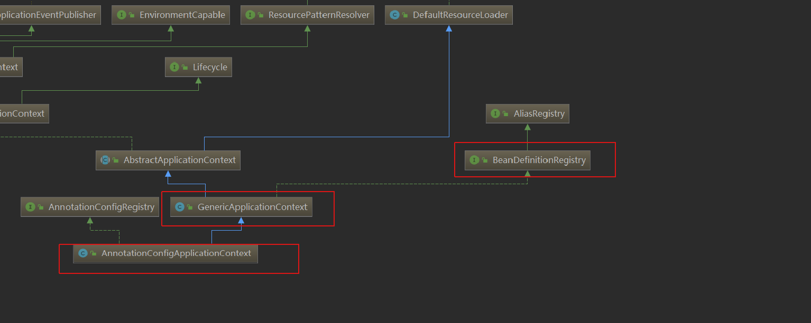
Task: Select the interface icon on Lifecycle node
Action: [x=174, y=67]
